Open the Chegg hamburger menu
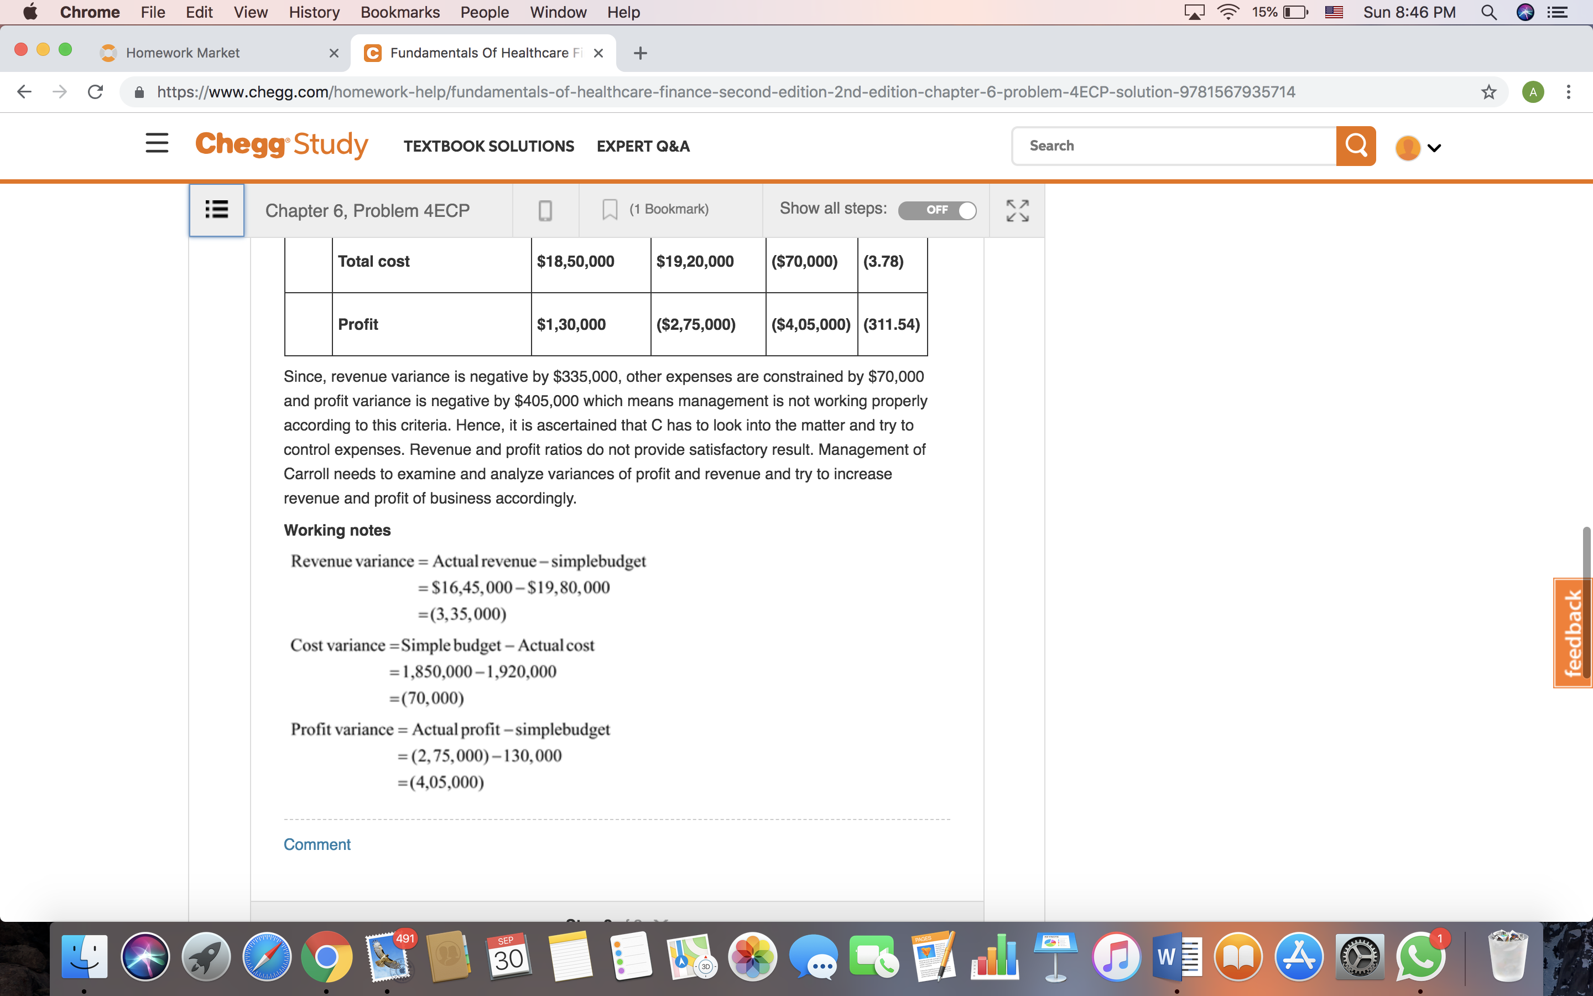This screenshot has width=1593, height=996. click(x=157, y=143)
